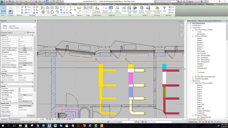Click Edit for Visibility/Graphics Overrides

point(25,48)
